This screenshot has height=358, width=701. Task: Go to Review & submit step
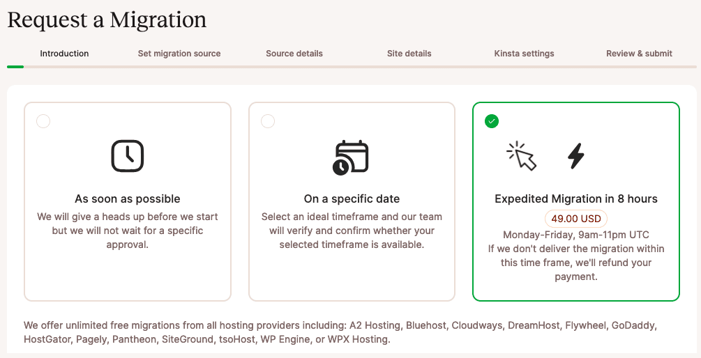640,54
